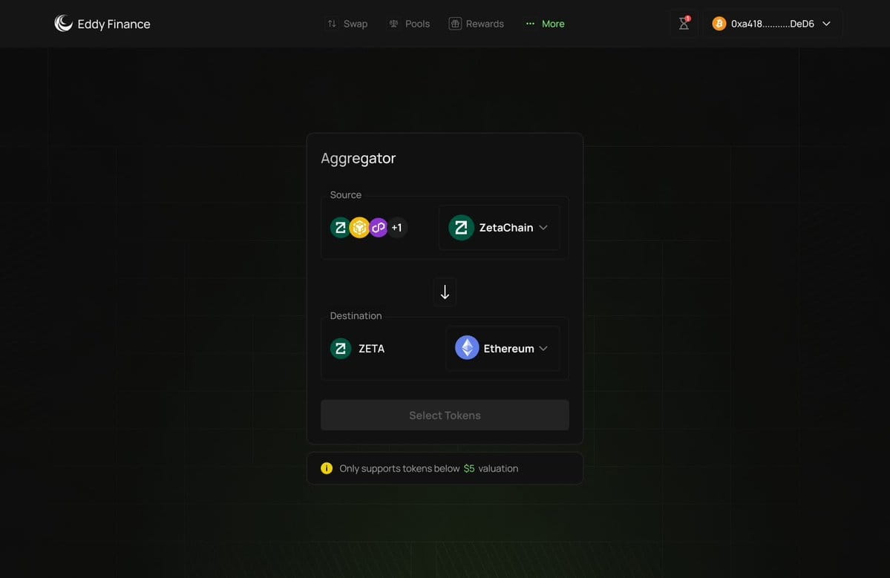The image size is (890, 578).
Task: Open the ZetaChain source chain dropdown
Action: pyautogui.click(x=499, y=228)
